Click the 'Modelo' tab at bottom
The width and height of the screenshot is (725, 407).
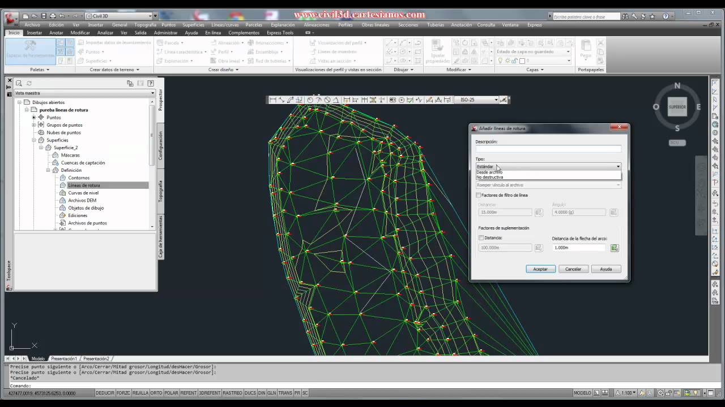(x=38, y=358)
